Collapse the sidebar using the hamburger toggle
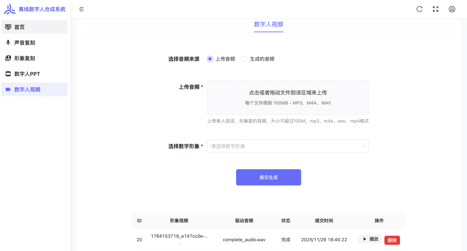The height and width of the screenshot is (251, 467). pyautogui.click(x=80, y=8)
